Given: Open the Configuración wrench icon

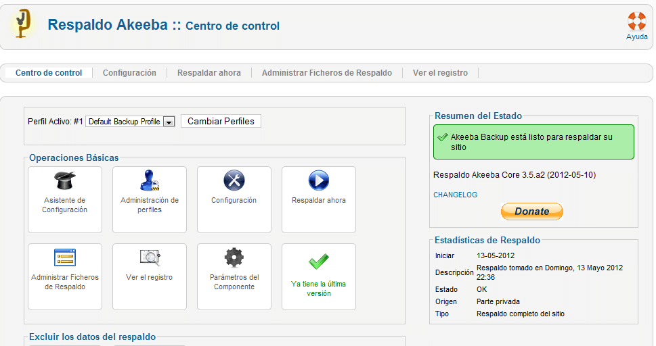Looking at the screenshot, I should point(234,180).
